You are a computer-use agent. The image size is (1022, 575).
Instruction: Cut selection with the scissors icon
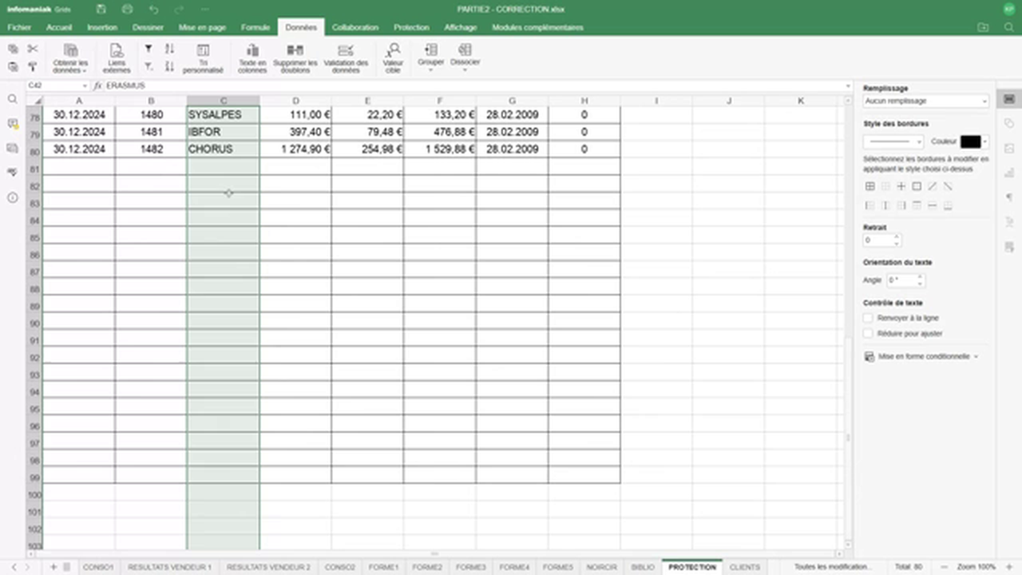(x=33, y=49)
